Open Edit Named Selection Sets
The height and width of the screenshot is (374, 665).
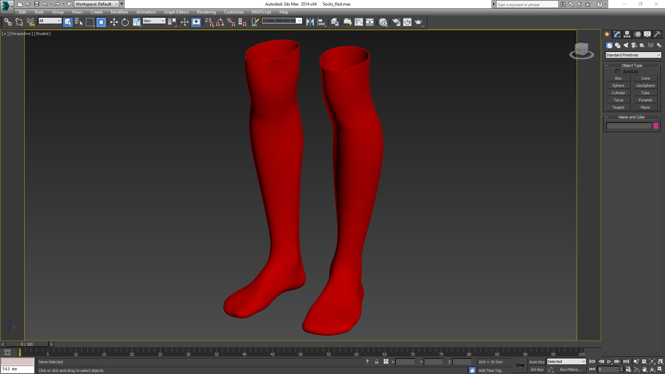pyautogui.click(x=255, y=22)
